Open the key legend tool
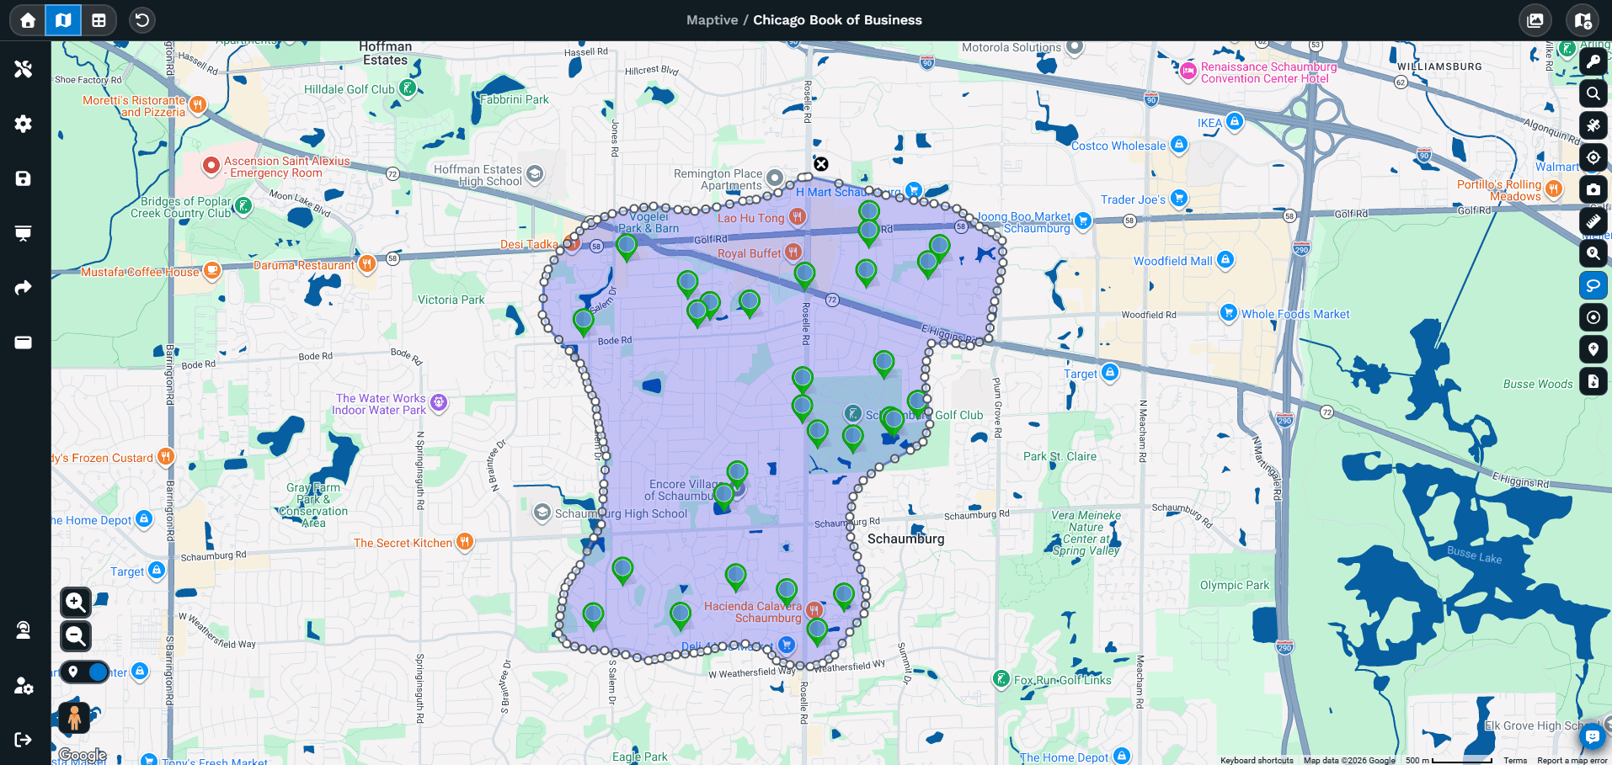 coord(1593,61)
